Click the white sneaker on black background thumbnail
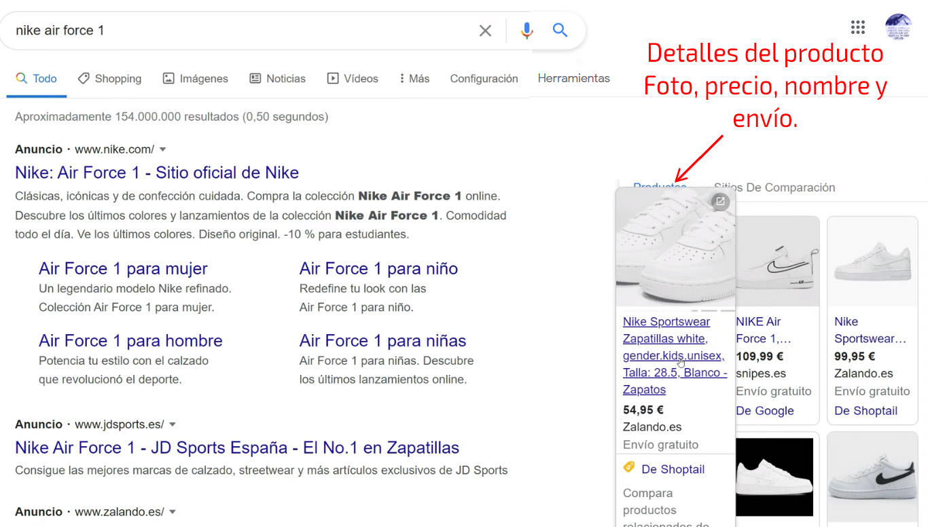Screen dimensions: 928x527 click(774, 475)
